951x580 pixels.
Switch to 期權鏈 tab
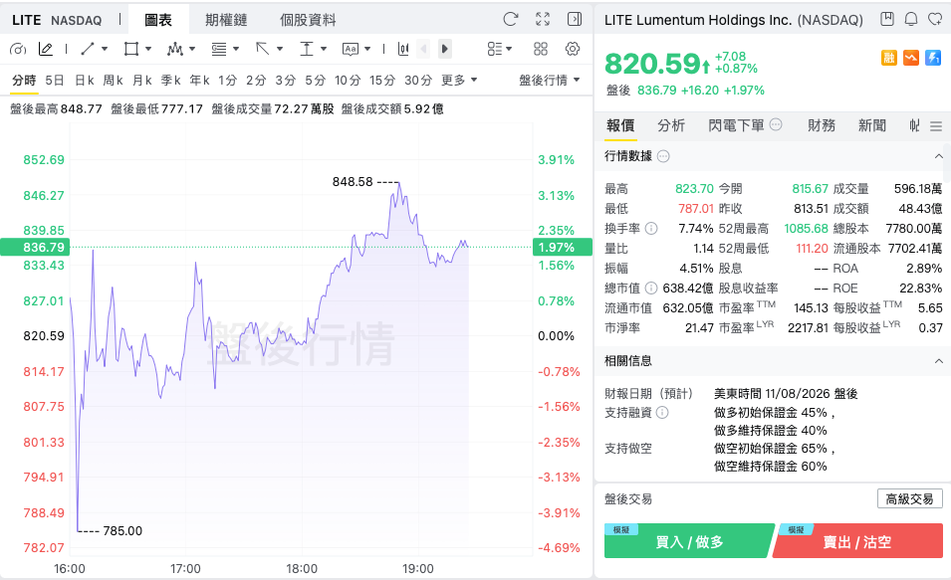(x=226, y=20)
